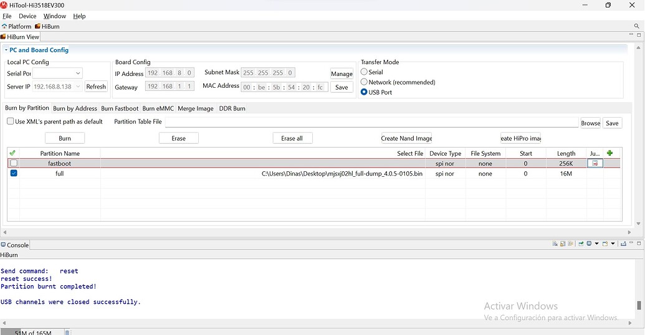The height and width of the screenshot is (335, 645).
Task: Click the console vertical scrollbar thumb
Action: 639,305
